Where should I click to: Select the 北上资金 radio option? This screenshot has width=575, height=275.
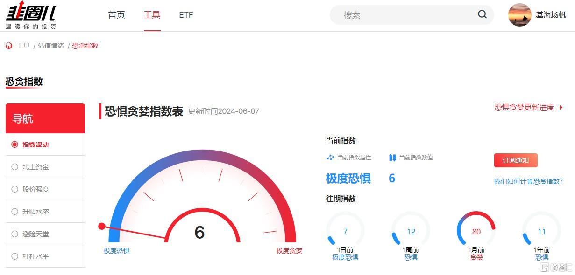(14, 167)
